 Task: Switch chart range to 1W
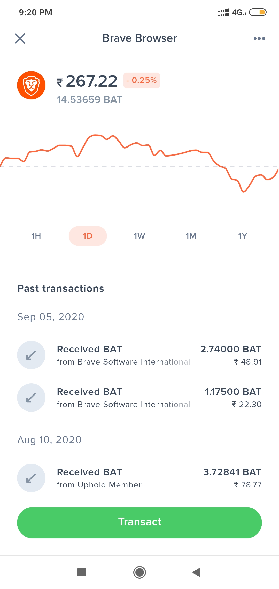(x=139, y=236)
